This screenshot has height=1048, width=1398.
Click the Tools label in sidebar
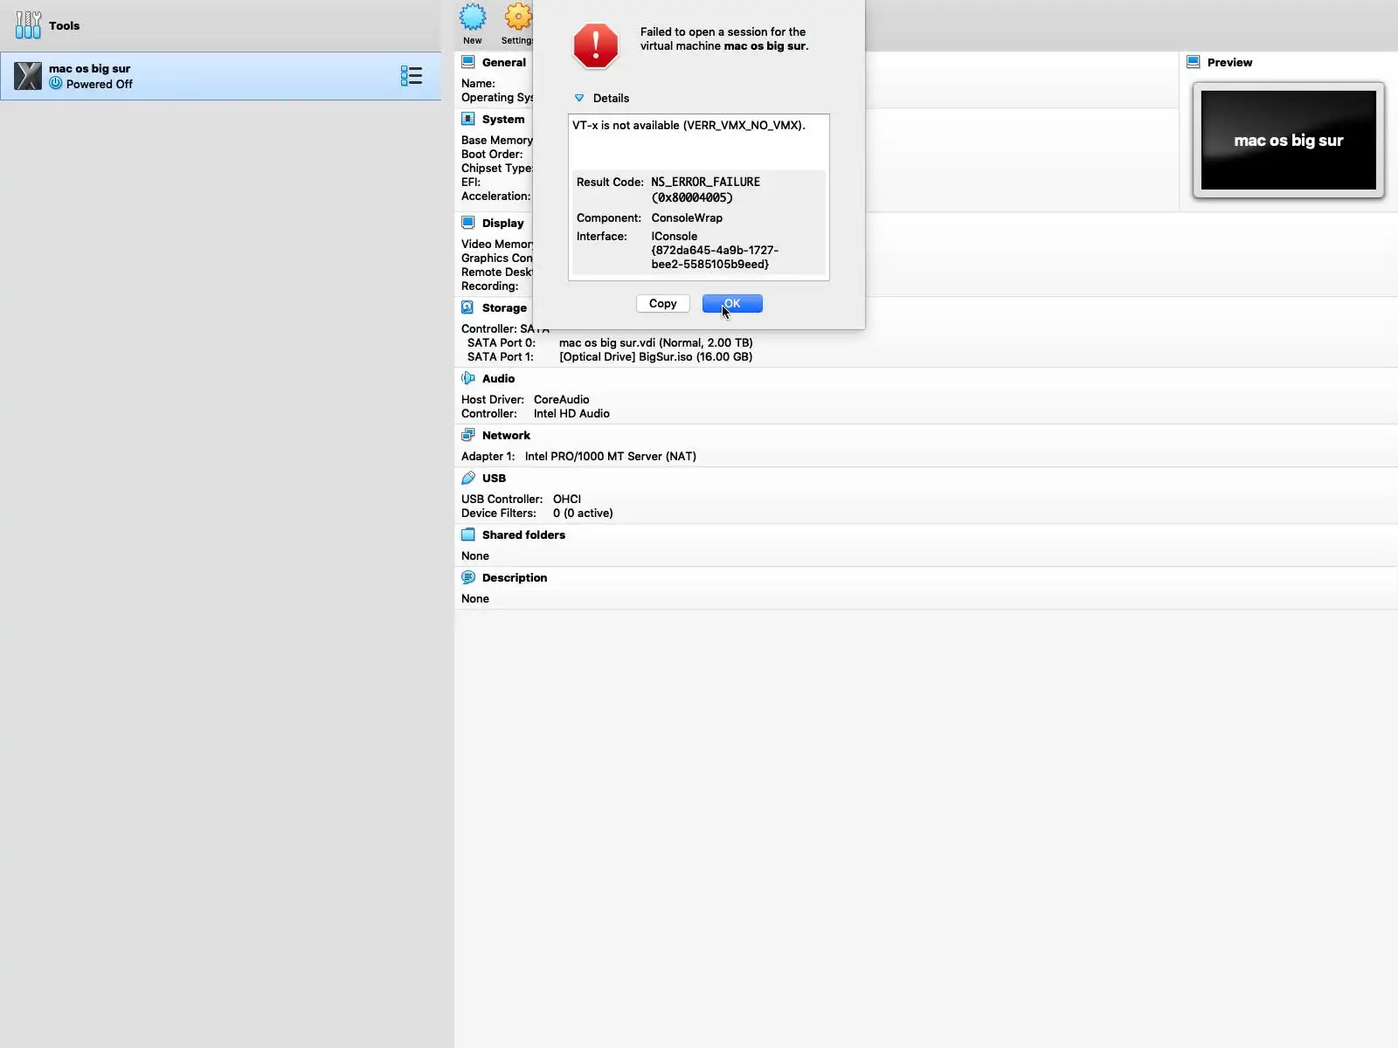point(64,25)
